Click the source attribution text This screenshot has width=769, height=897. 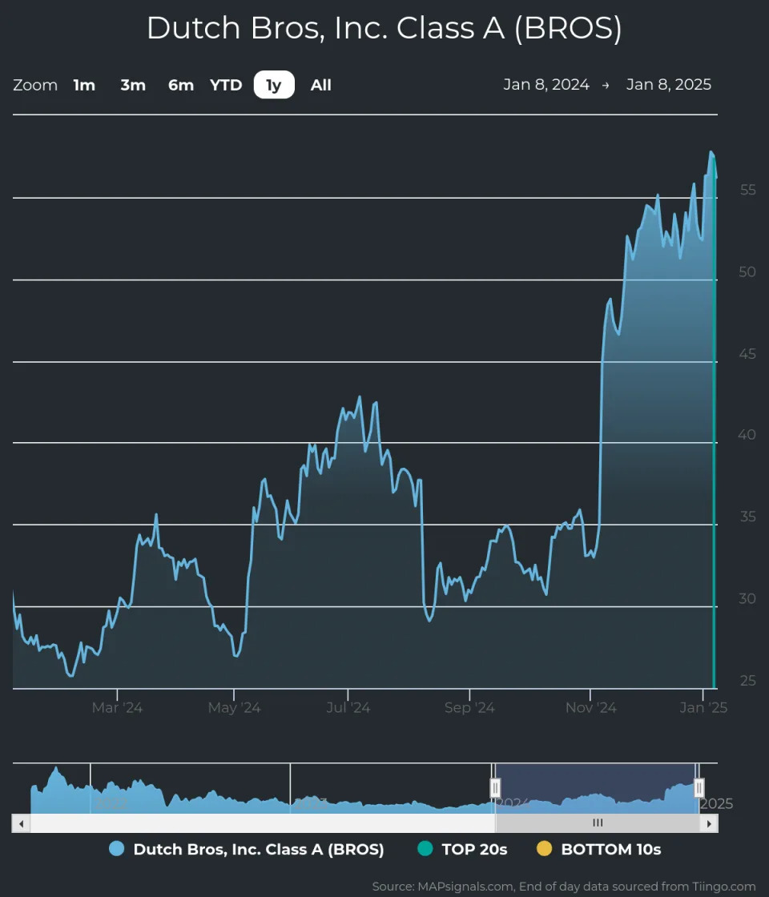coord(564,887)
